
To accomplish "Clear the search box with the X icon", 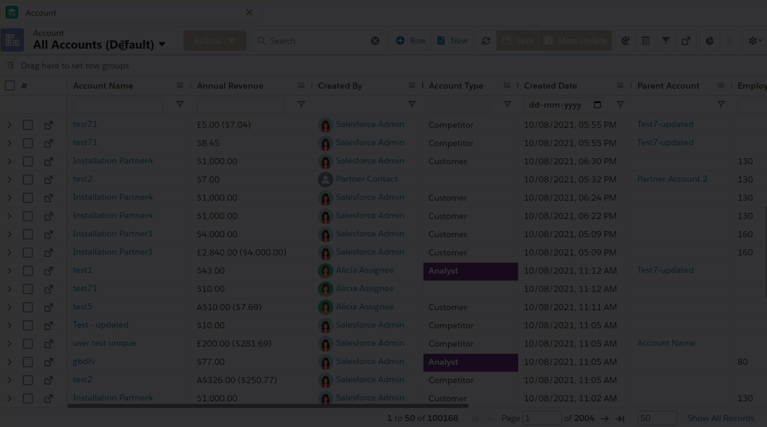I will point(375,41).
